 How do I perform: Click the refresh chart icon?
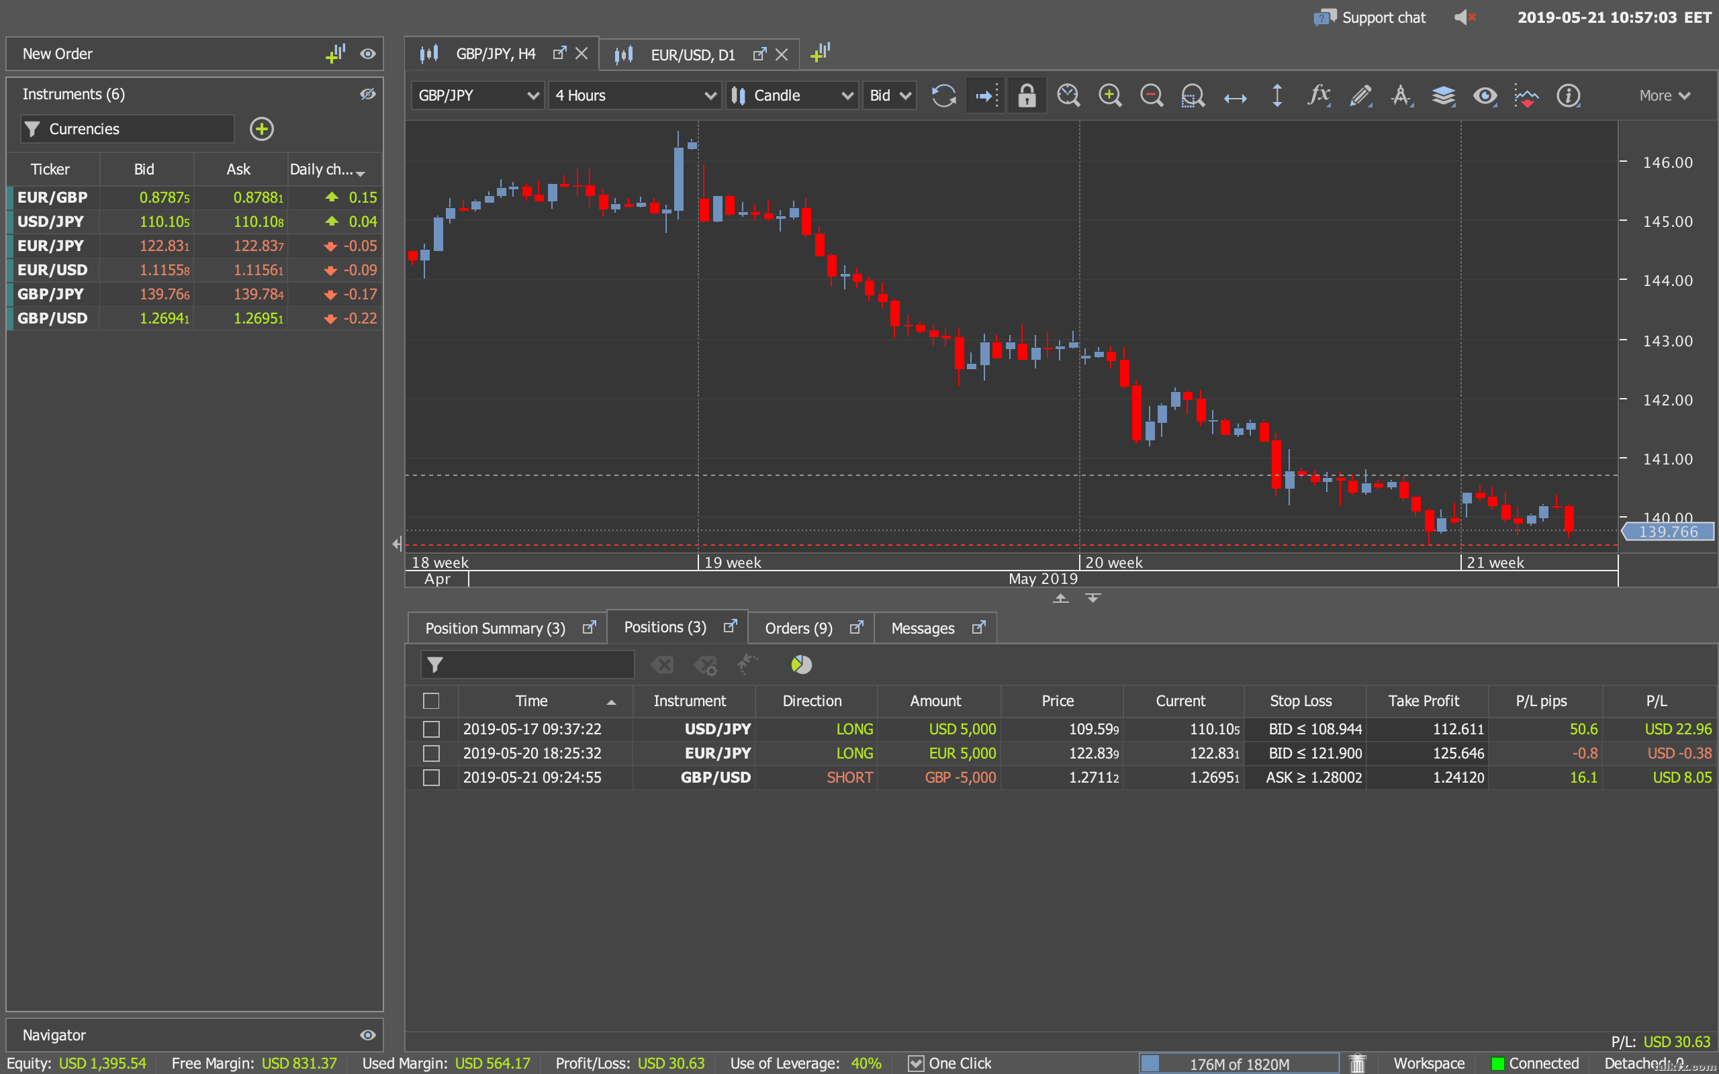(x=943, y=95)
